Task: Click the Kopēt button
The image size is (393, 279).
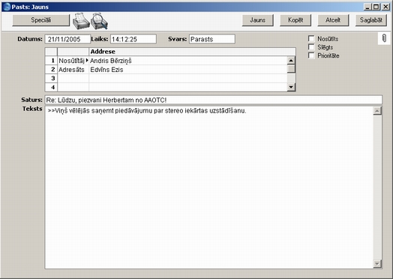Action: 295,20
